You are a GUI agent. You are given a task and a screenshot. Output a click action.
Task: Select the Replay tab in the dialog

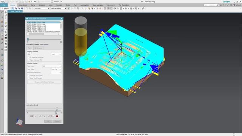30,48
